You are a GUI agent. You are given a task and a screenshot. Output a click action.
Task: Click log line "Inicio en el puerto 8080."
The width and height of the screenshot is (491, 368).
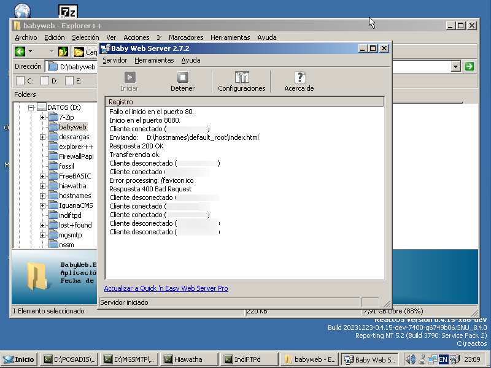pos(145,120)
